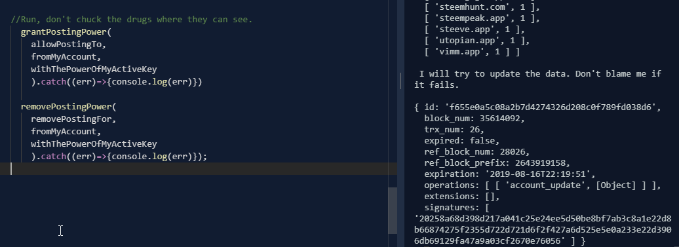Click the 'vimm.app' terminal entry
Image resolution: width=679 pixels, height=247 pixels.
459,52
